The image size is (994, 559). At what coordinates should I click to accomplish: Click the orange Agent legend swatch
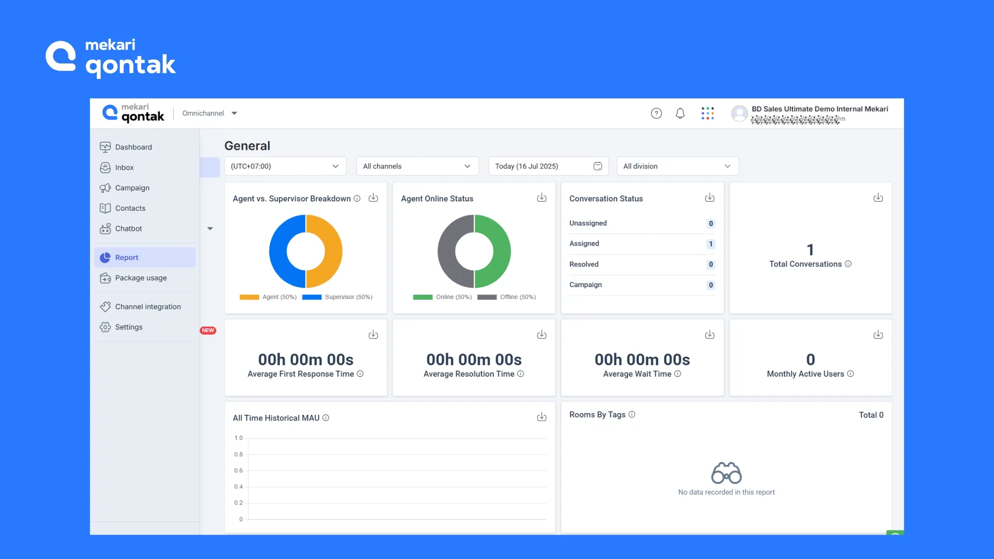249,297
